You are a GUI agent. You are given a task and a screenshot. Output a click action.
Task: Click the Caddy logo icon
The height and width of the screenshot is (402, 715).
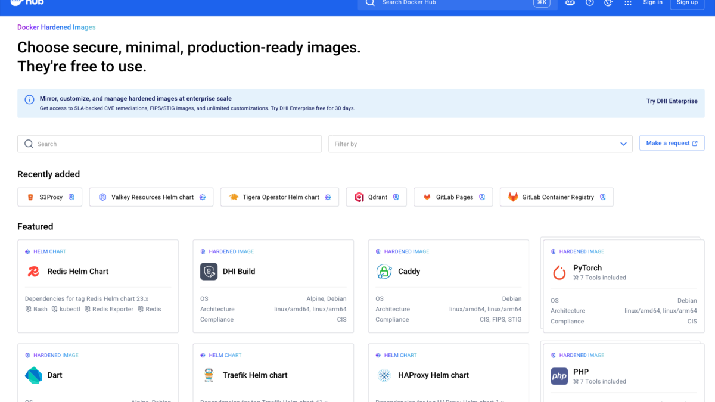tap(384, 272)
